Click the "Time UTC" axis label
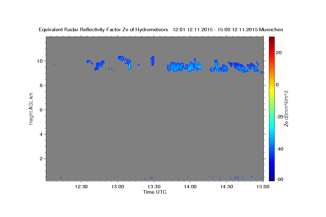The width and height of the screenshot is (326, 217). click(x=155, y=192)
